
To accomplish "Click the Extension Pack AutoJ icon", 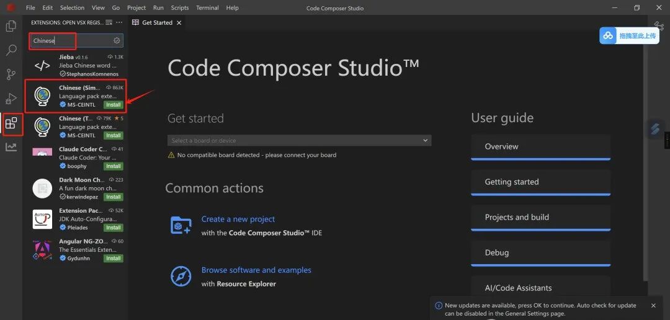I will pos(42,219).
